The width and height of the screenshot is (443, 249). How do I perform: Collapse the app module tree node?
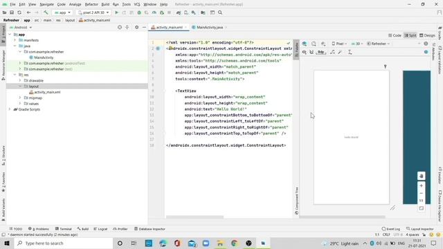pyautogui.click(x=10, y=35)
